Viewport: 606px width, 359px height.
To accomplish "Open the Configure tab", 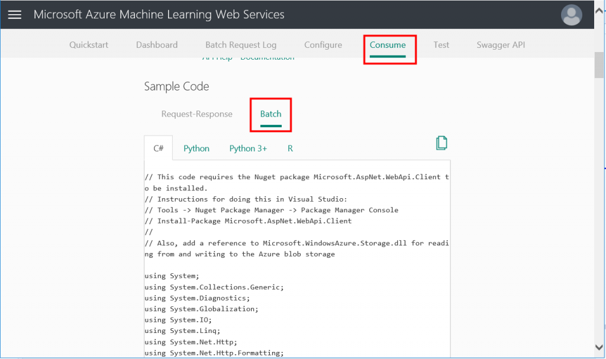I will [323, 45].
